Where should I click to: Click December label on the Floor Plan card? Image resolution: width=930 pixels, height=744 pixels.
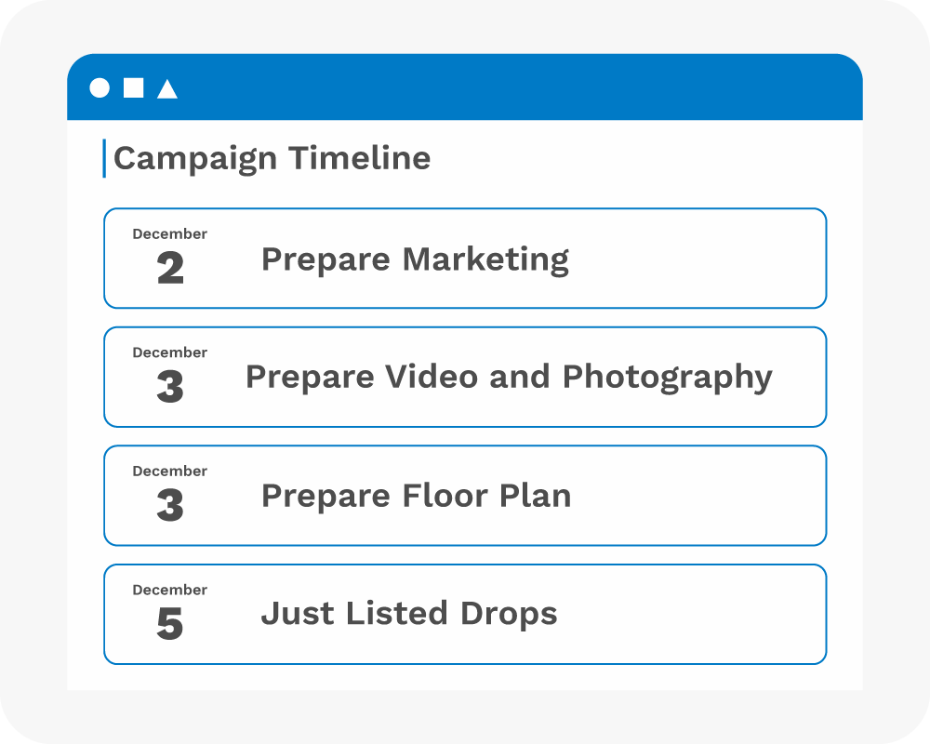[169, 472]
